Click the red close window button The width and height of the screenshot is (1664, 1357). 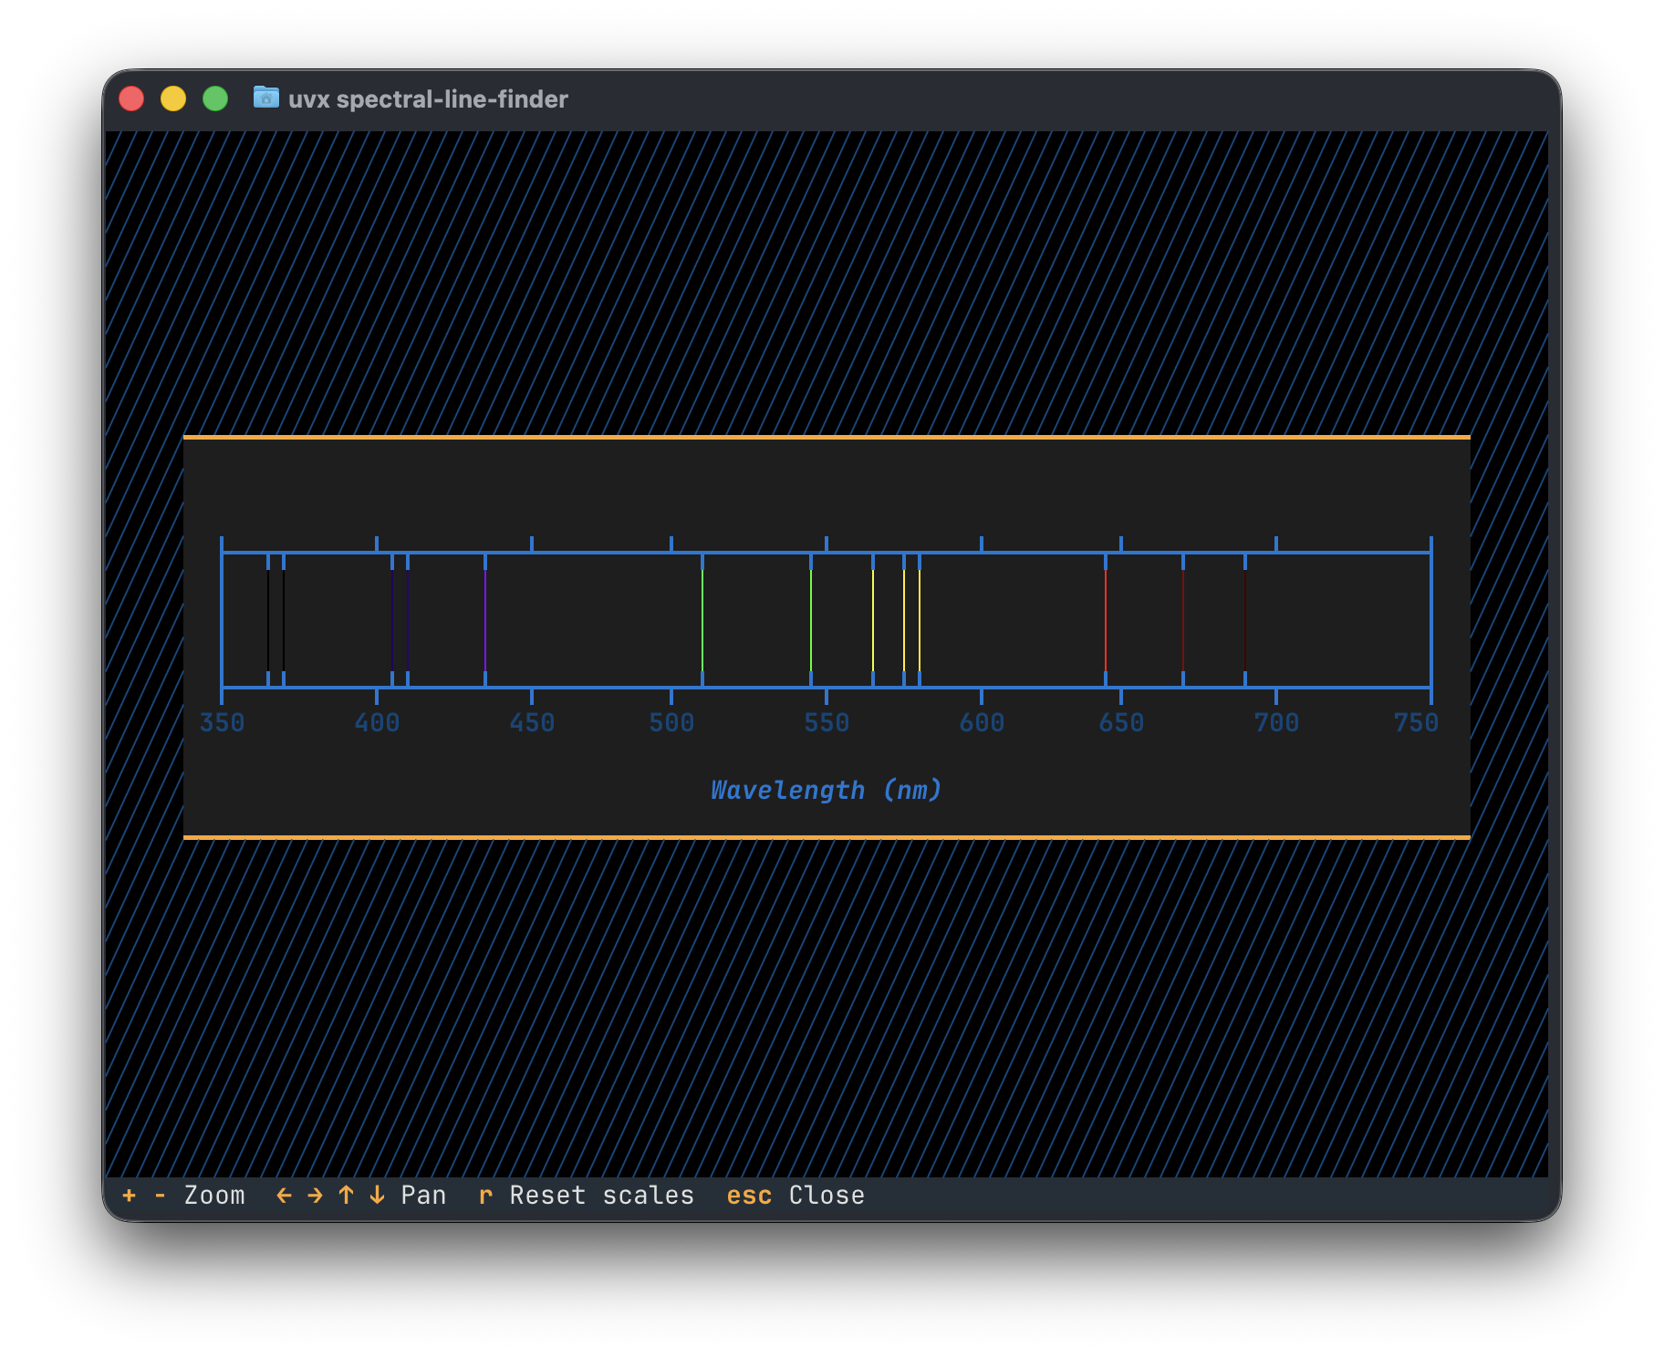[x=131, y=98]
